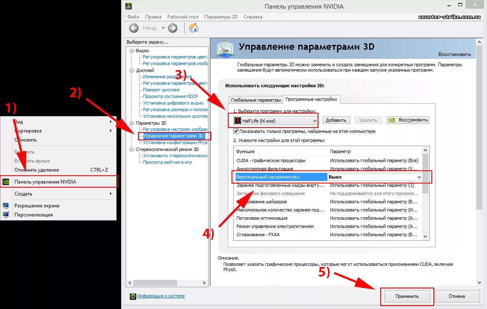Click the Home icon in toolbar

(x=194, y=28)
